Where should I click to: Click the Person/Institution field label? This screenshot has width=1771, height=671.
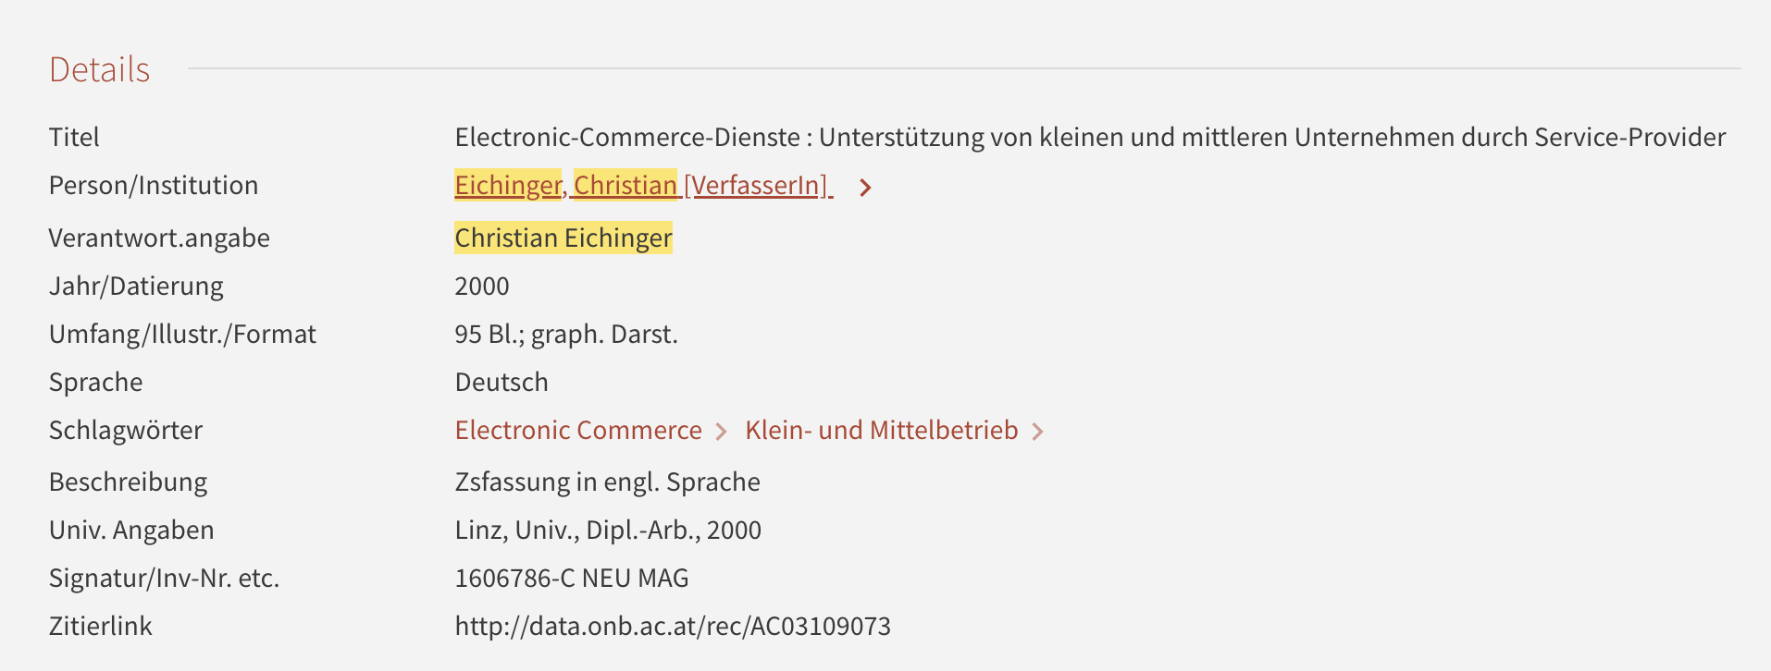point(154,185)
